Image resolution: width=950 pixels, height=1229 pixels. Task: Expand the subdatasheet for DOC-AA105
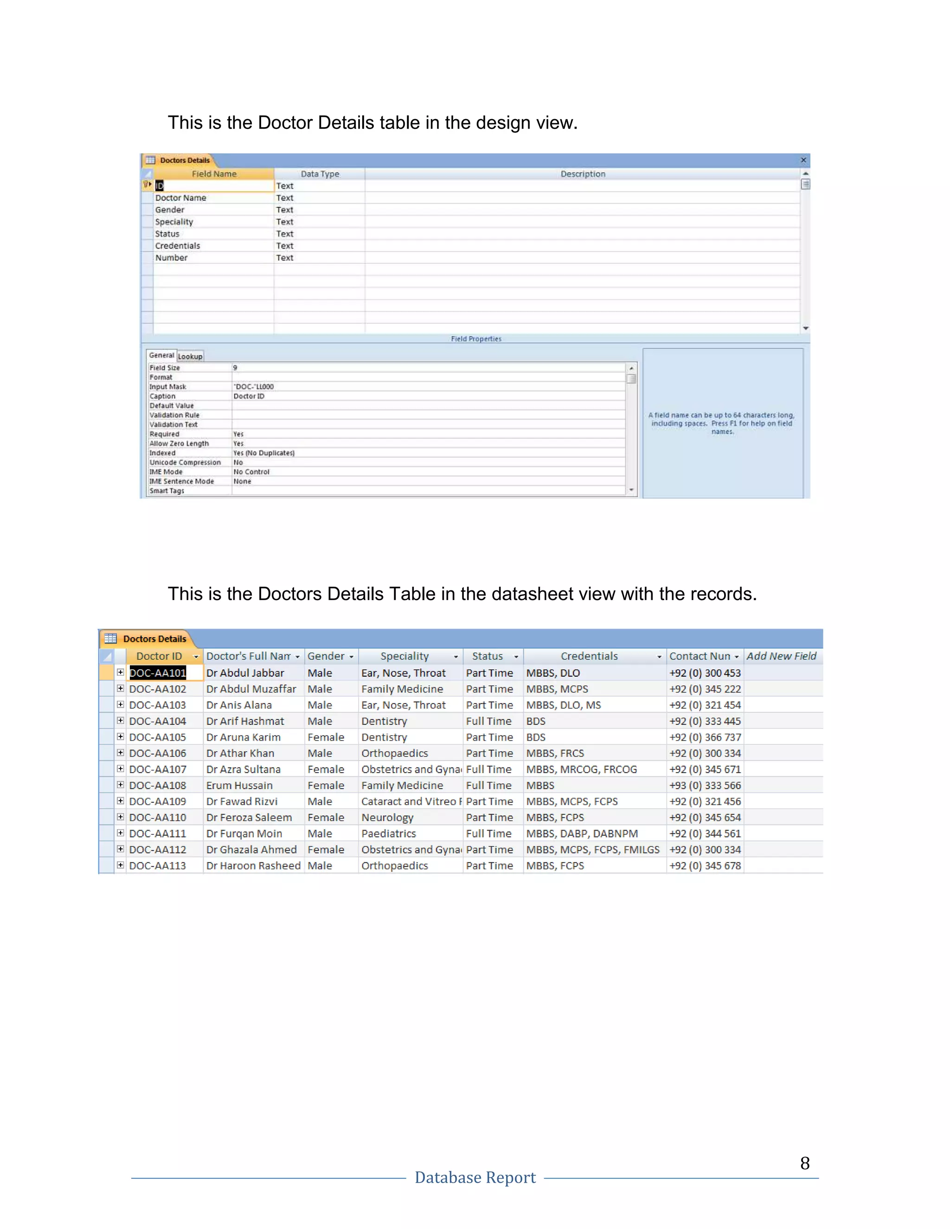[121, 736]
